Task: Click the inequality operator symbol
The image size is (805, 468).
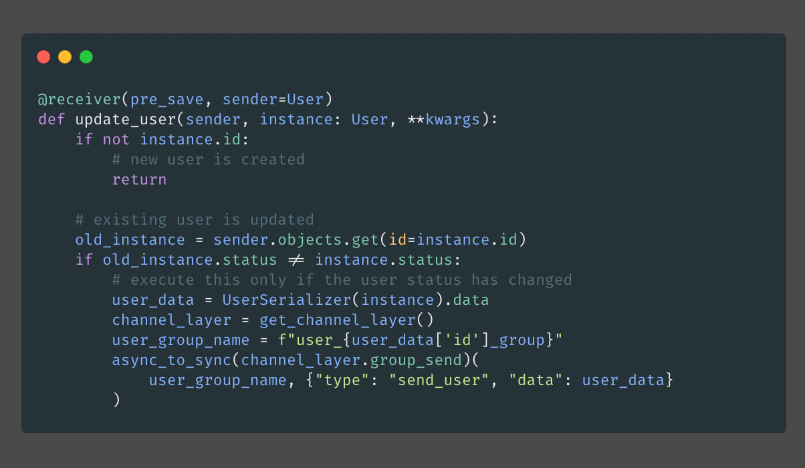Action: [296, 259]
